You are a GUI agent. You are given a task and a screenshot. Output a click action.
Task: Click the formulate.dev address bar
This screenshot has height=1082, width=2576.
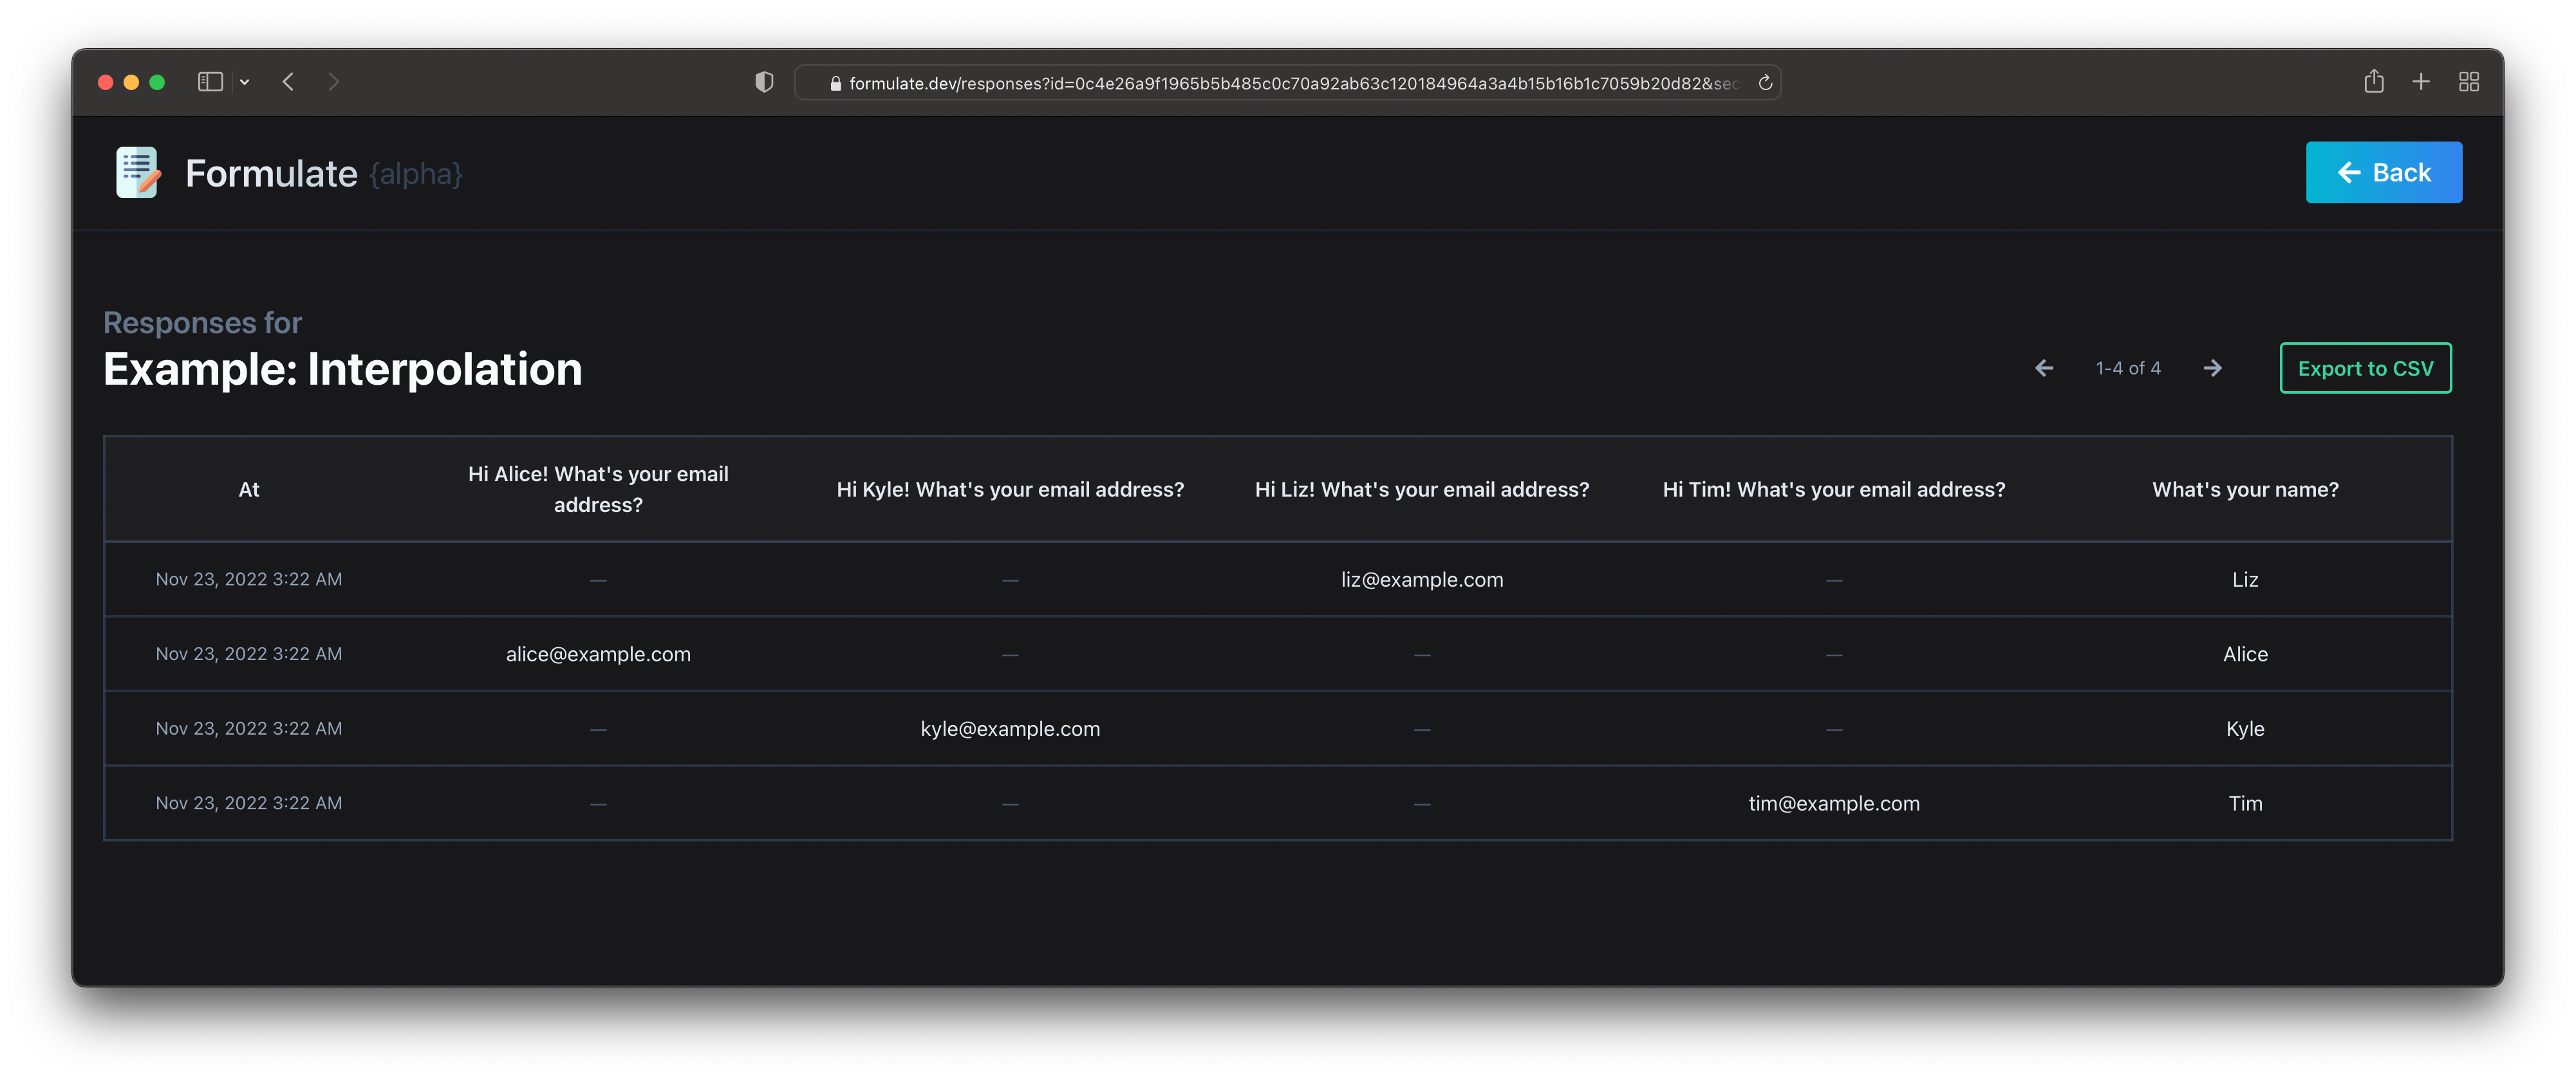pyautogui.click(x=1290, y=83)
